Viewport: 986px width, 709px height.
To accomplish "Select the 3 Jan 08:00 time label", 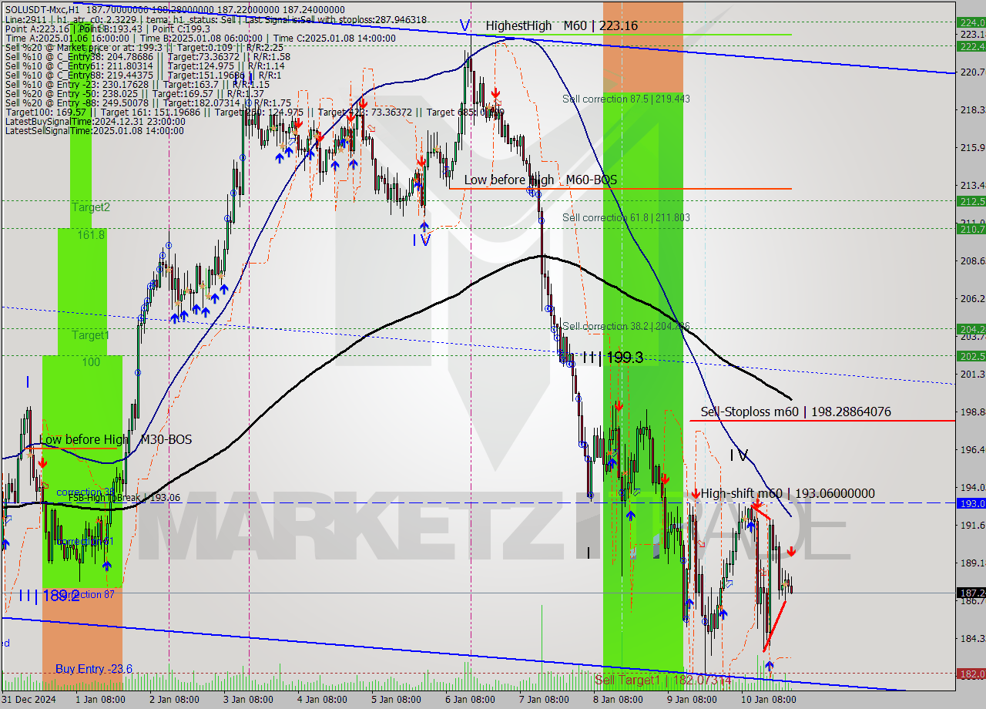I will (x=249, y=700).
